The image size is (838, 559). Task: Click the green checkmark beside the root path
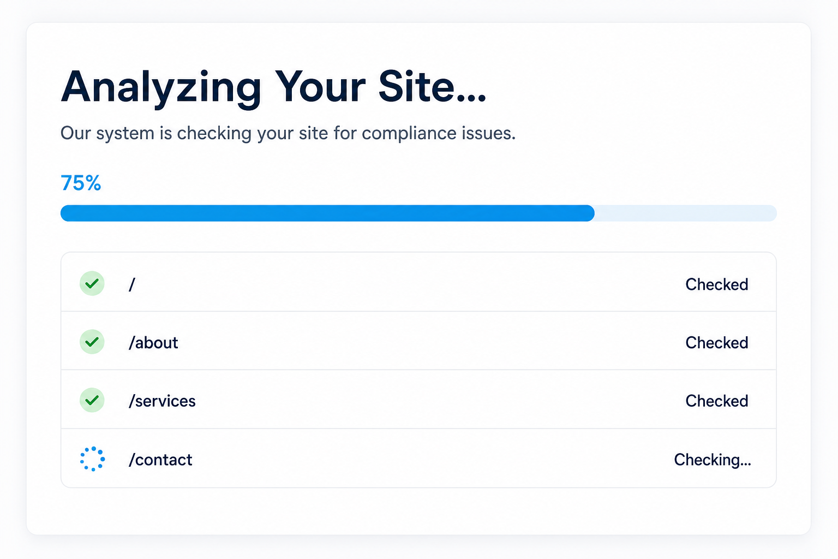(x=92, y=283)
